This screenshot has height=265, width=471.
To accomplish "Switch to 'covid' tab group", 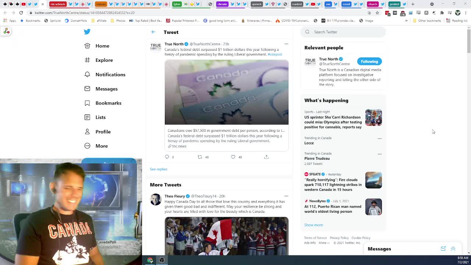I will click(346, 4).
